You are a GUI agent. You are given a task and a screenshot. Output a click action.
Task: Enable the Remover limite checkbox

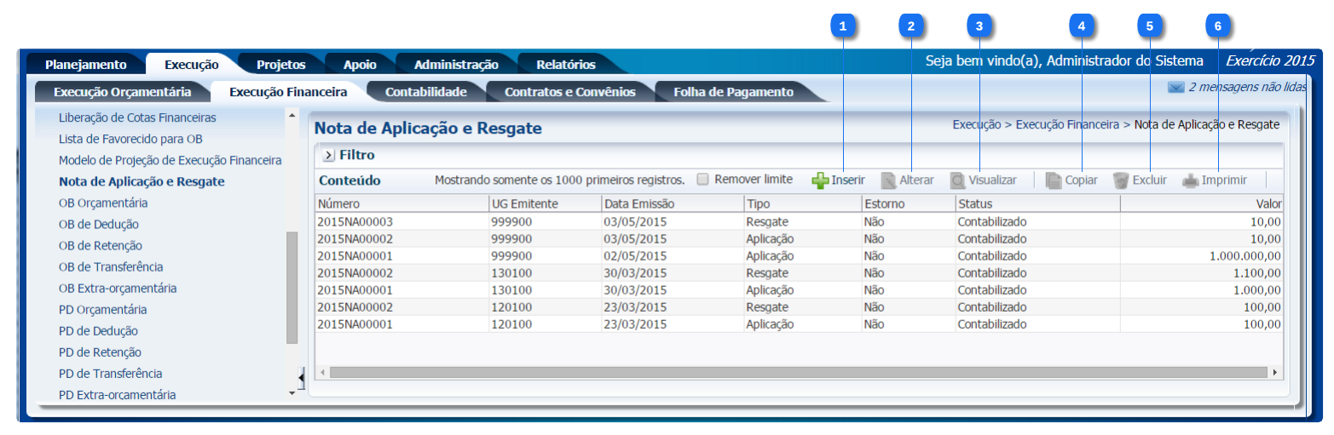tap(702, 180)
